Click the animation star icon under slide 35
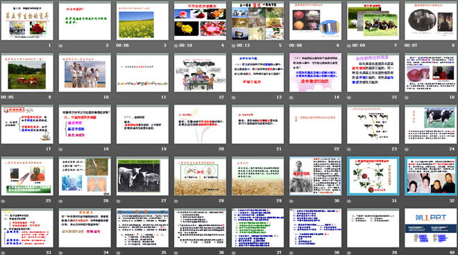 [x=119, y=253]
